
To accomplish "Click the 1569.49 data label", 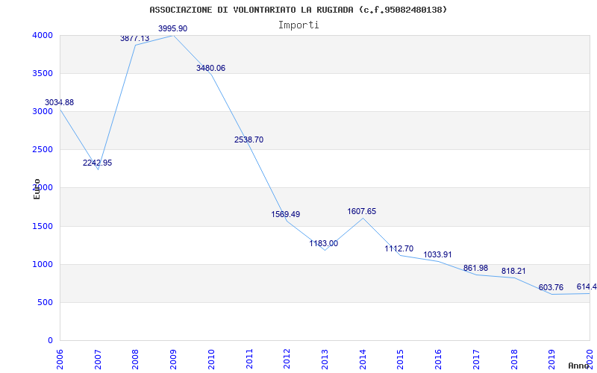I will point(286,214).
